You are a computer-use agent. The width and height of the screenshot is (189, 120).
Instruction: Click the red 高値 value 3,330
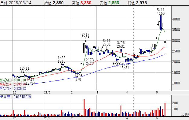click(x=86, y=3)
